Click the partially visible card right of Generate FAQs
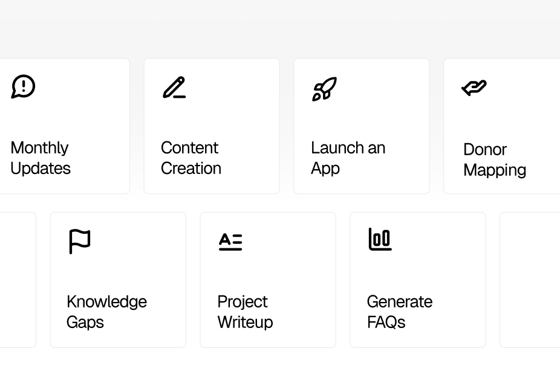 (x=530, y=280)
